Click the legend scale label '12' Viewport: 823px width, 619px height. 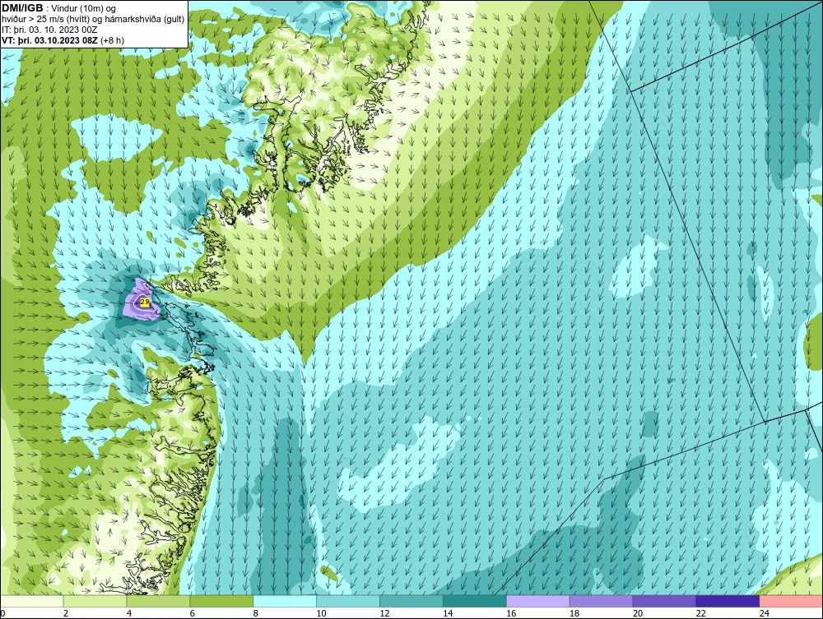click(x=384, y=614)
